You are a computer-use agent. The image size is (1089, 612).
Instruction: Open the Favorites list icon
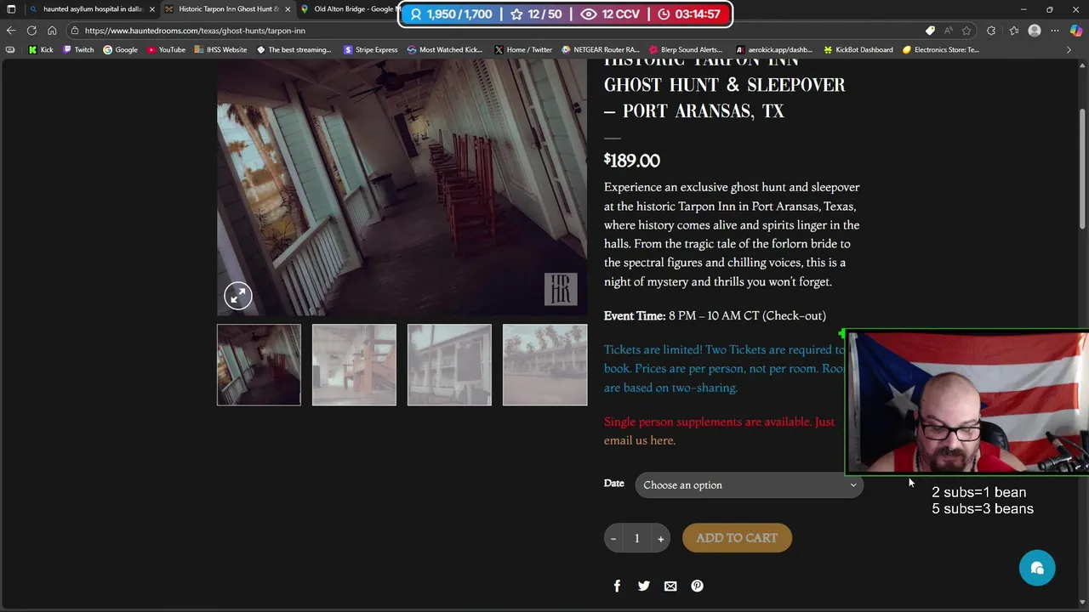coord(1013,31)
